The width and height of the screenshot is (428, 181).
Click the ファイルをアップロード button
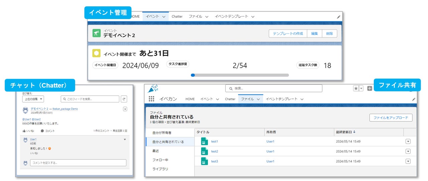(x=391, y=118)
